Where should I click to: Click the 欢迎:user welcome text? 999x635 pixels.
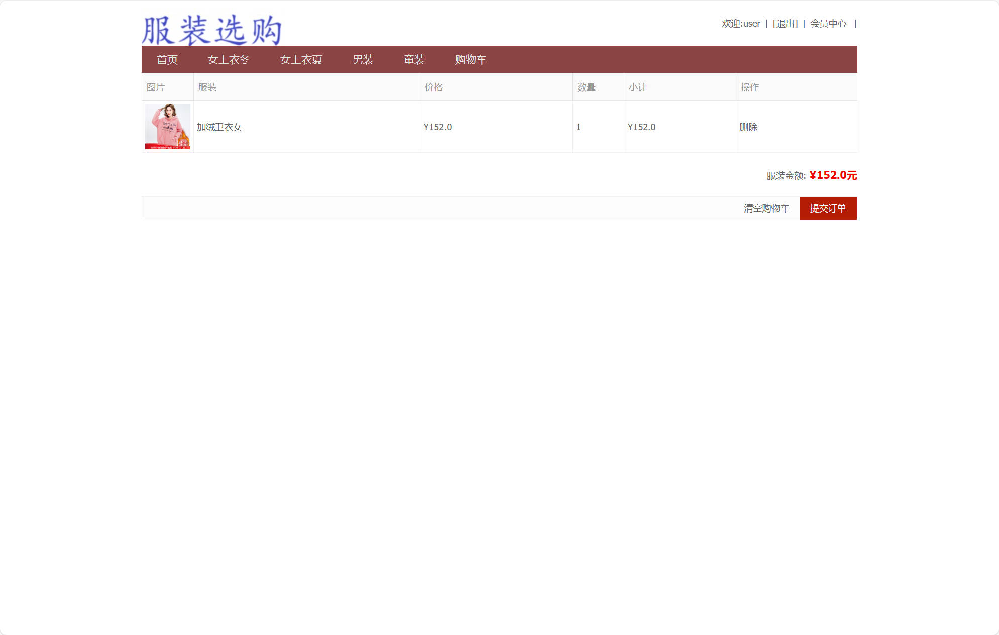pyautogui.click(x=739, y=23)
